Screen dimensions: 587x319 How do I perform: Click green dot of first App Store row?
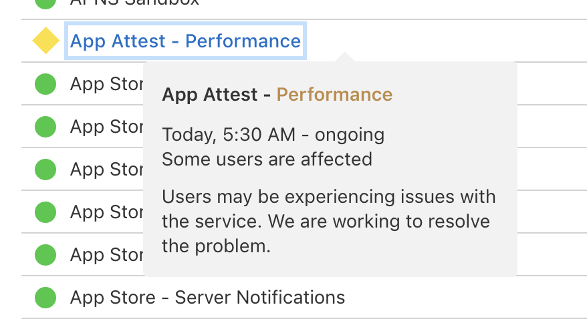[45, 84]
